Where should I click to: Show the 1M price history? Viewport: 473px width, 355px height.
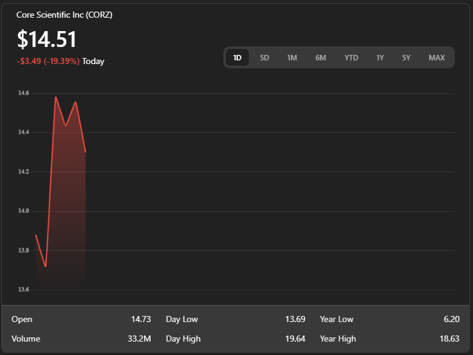(292, 58)
